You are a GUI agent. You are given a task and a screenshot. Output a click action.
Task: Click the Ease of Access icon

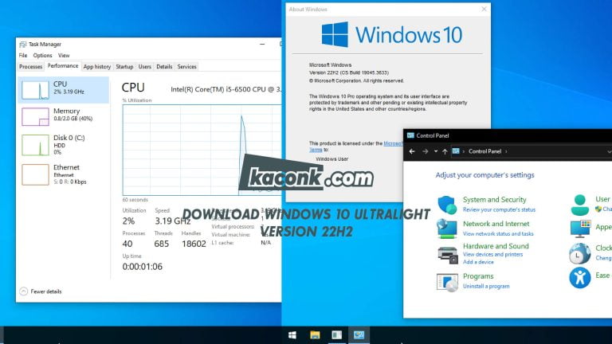tap(580, 278)
